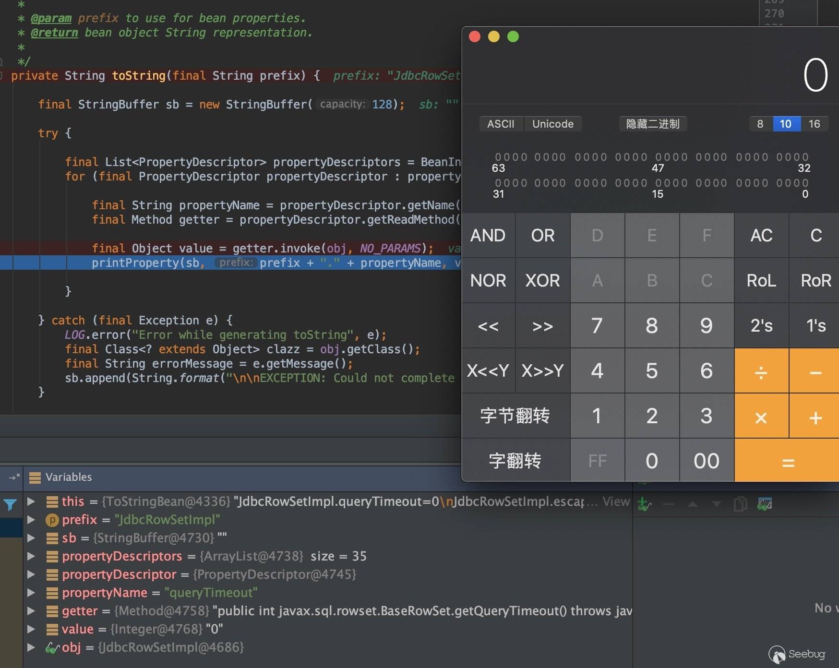839x668 pixels.
Task: Click the restore layout arrow beside Variables
Action: (14, 477)
